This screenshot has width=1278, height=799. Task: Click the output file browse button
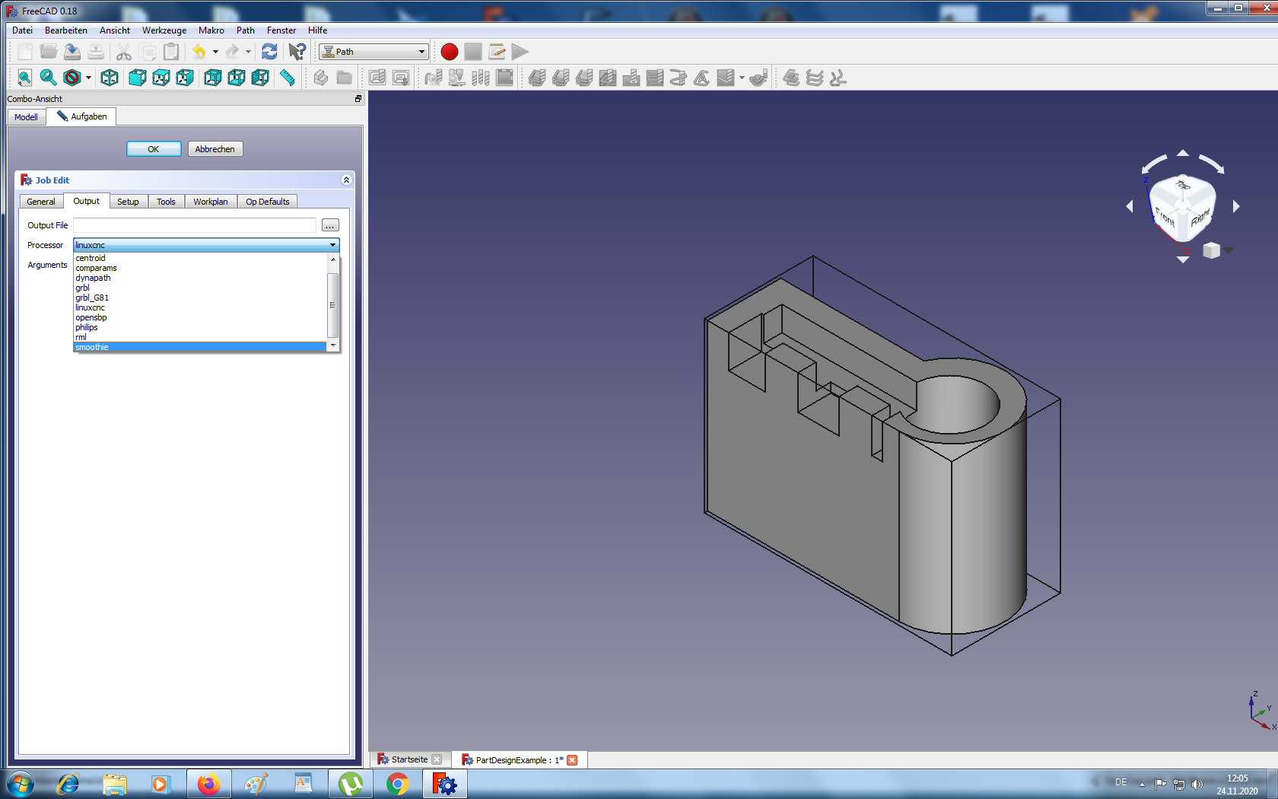pos(330,225)
